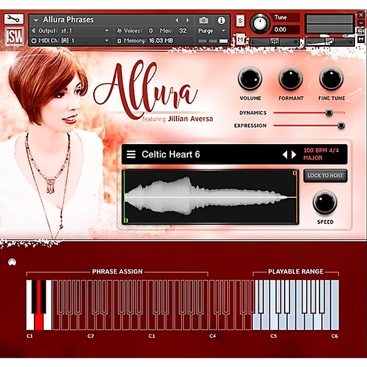
Task: Play the white C1 phrase key
Action: [30, 322]
